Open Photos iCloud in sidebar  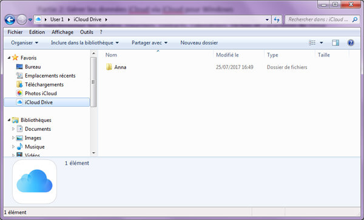(x=41, y=93)
